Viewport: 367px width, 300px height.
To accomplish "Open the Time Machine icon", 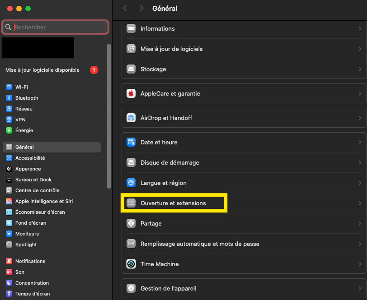I will (131, 264).
